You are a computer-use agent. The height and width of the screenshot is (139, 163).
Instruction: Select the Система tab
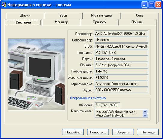[23, 22]
